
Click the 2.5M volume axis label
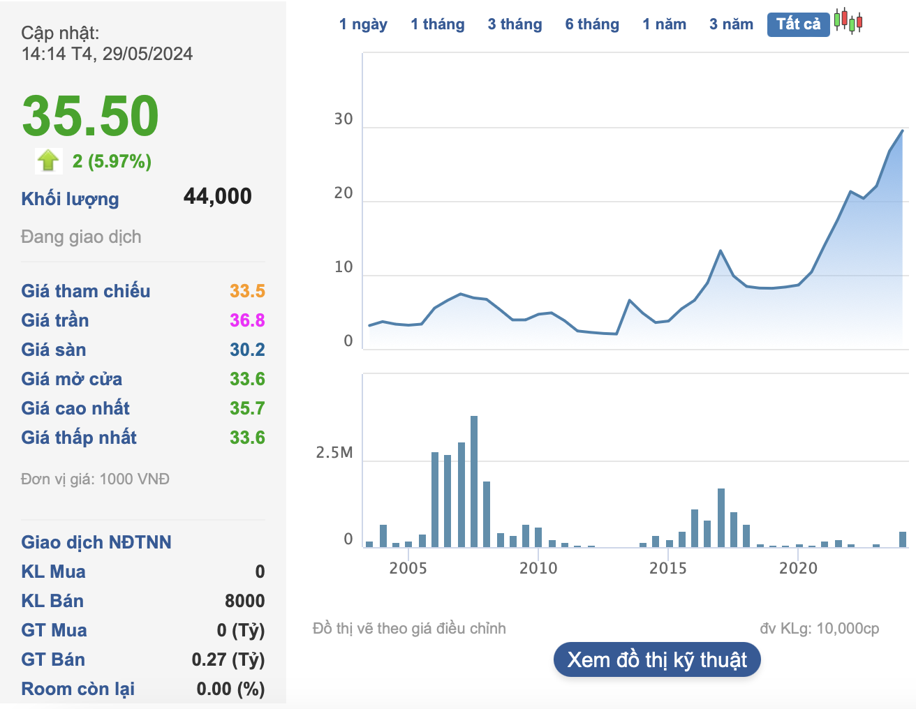click(334, 453)
